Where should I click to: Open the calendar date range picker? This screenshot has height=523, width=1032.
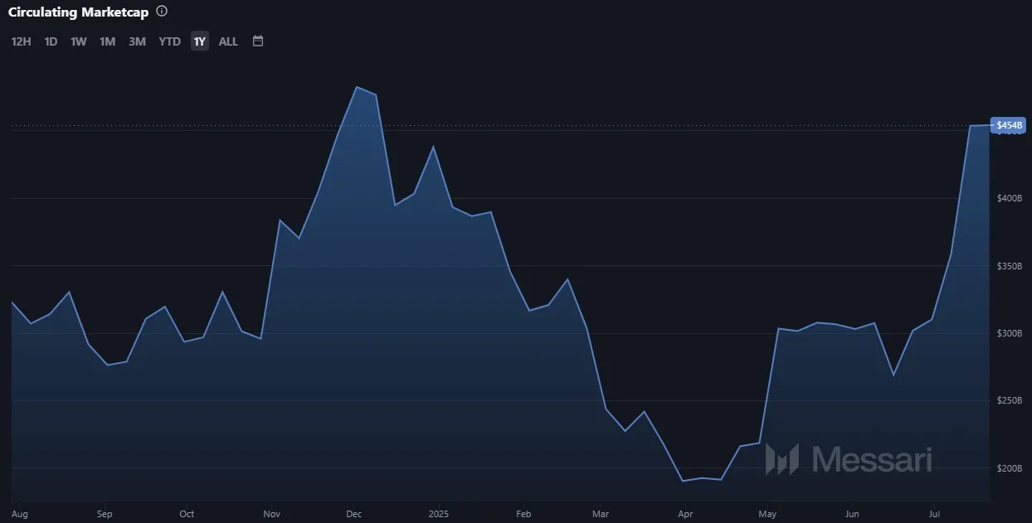point(258,41)
